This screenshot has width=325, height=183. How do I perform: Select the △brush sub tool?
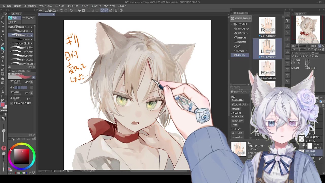click(21, 39)
